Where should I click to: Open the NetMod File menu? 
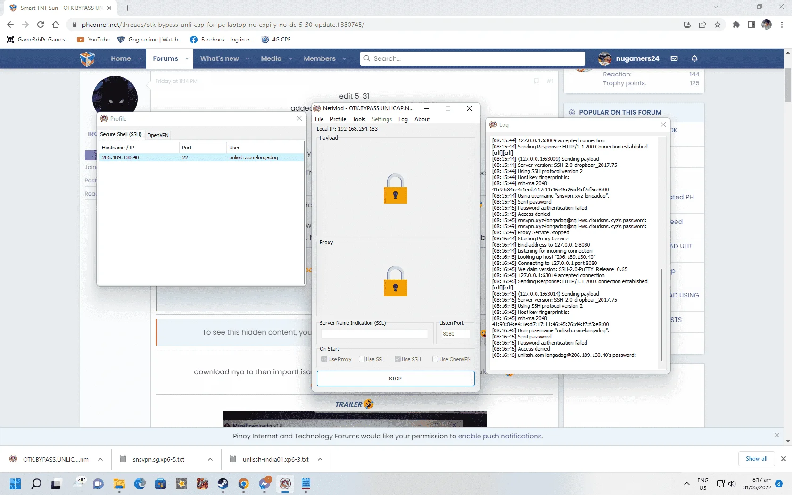pyautogui.click(x=319, y=119)
